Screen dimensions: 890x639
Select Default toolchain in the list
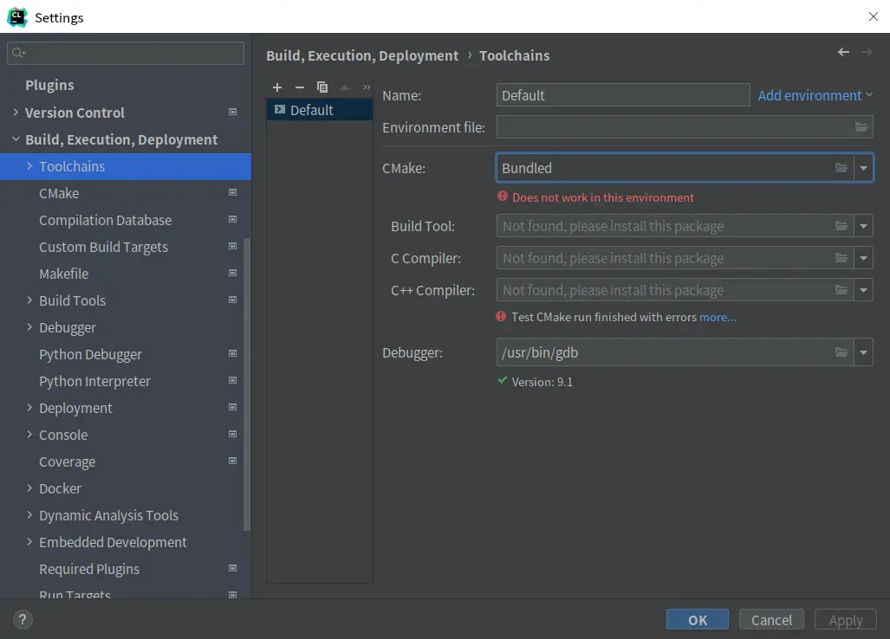click(311, 110)
